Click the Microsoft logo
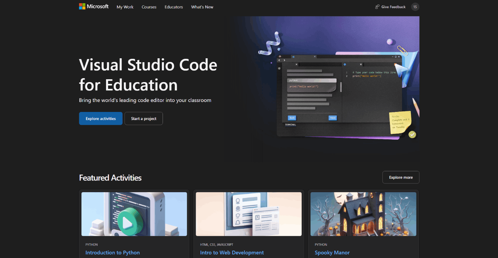Image resolution: width=498 pixels, height=258 pixels. [94, 6]
